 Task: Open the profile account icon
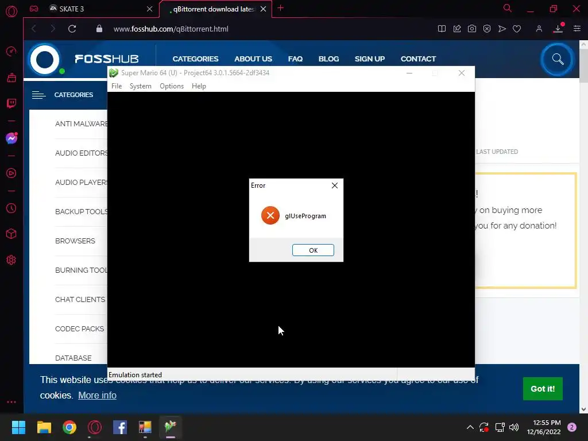pos(539,29)
